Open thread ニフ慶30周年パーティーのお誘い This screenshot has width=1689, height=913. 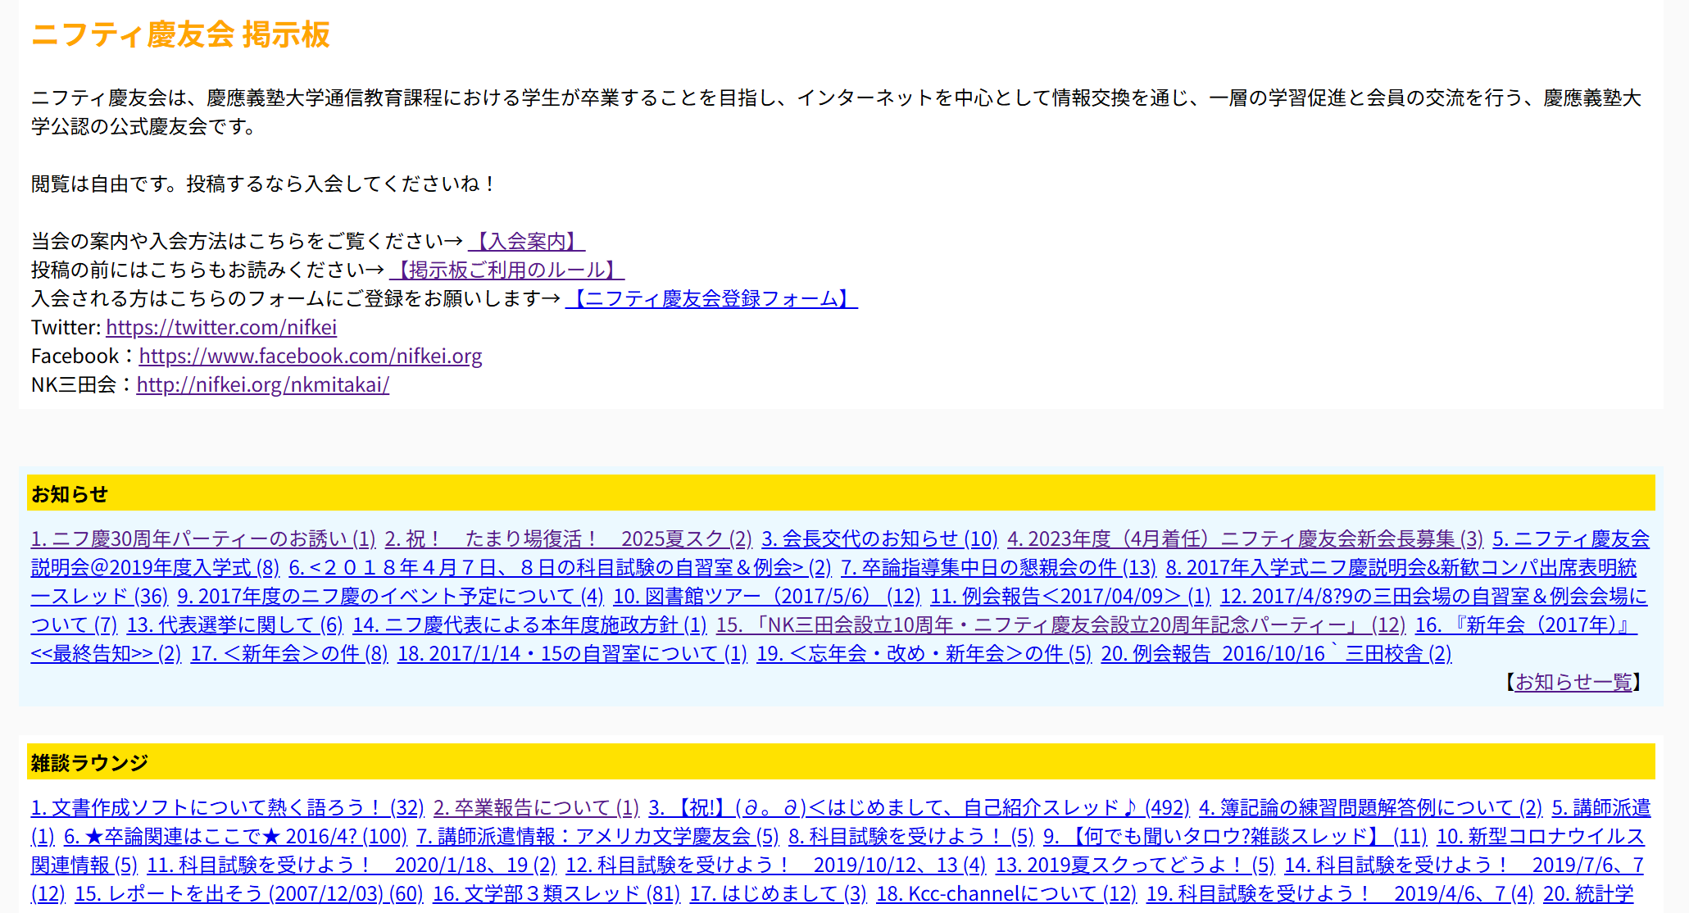(x=202, y=538)
